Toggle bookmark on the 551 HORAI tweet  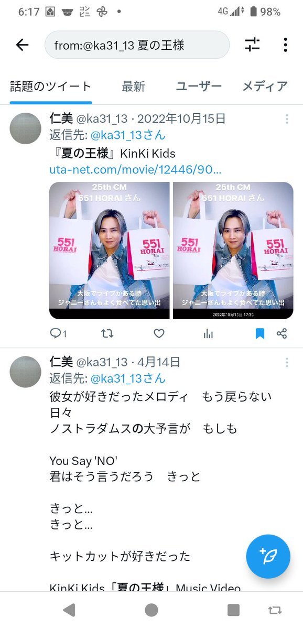coord(259,333)
